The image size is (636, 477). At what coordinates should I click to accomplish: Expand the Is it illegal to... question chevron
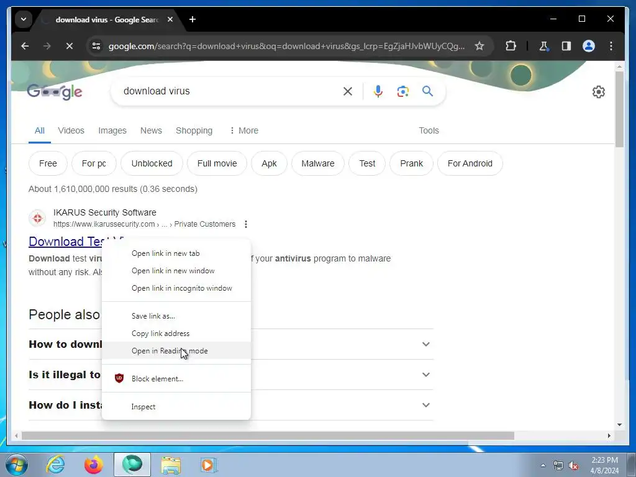click(426, 375)
